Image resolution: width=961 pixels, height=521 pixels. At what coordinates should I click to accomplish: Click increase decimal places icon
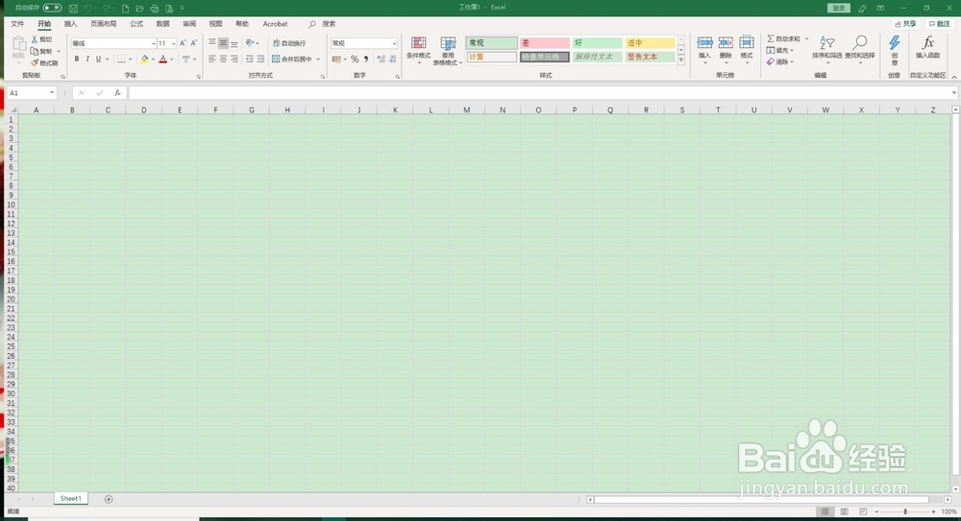coord(382,59)
